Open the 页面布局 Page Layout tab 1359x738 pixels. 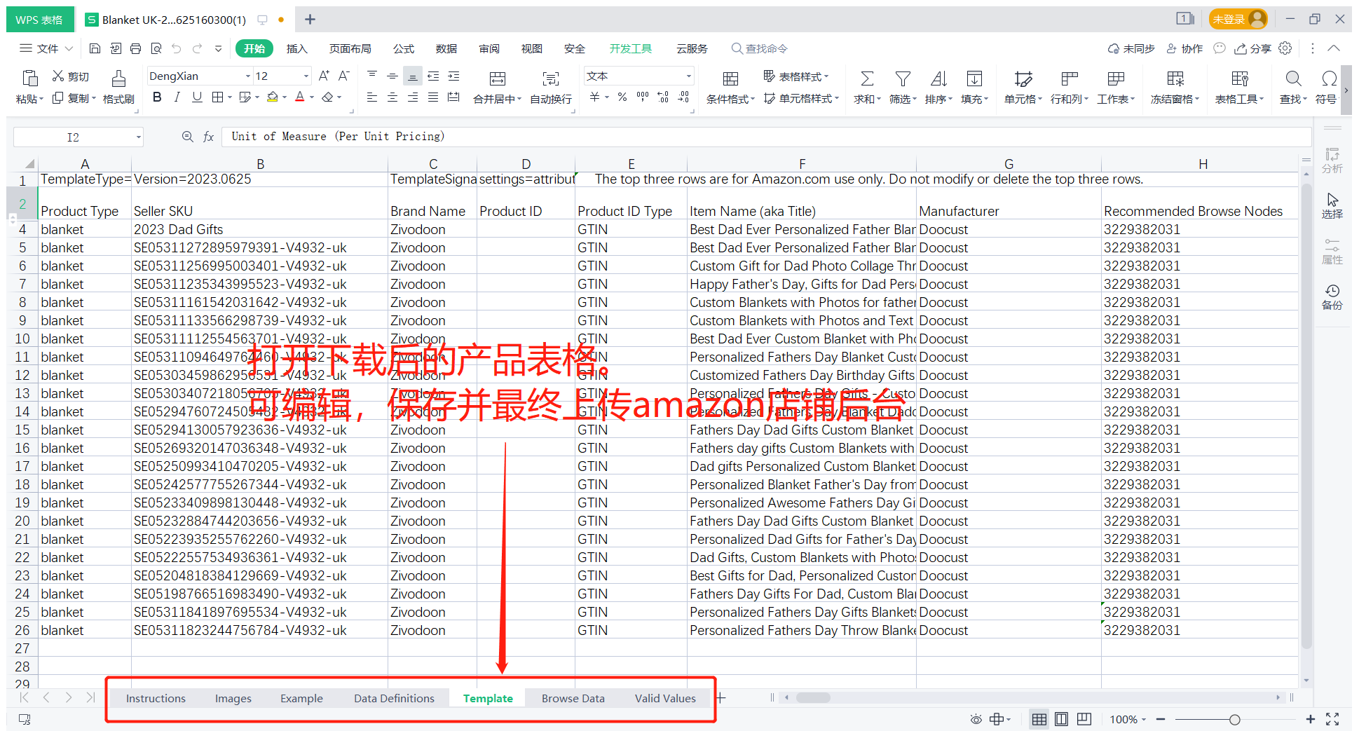pyautogui.click(x=350, y=48)
